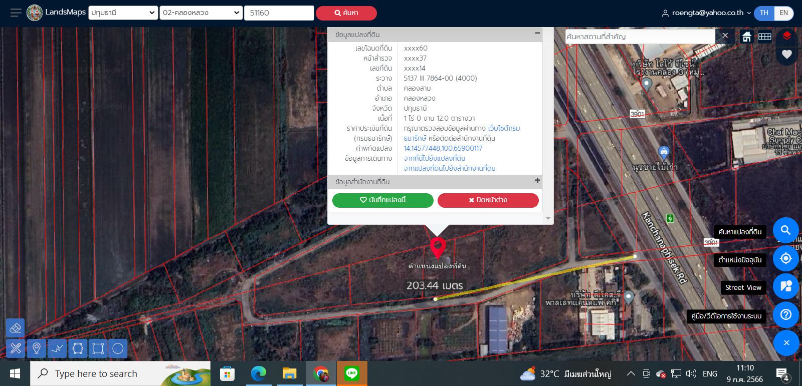Click the parcel number field containing 51160

(x=279, y=13)
